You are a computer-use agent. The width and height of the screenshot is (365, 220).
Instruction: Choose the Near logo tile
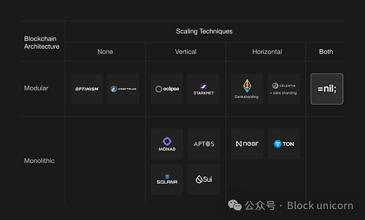point(247,143)
